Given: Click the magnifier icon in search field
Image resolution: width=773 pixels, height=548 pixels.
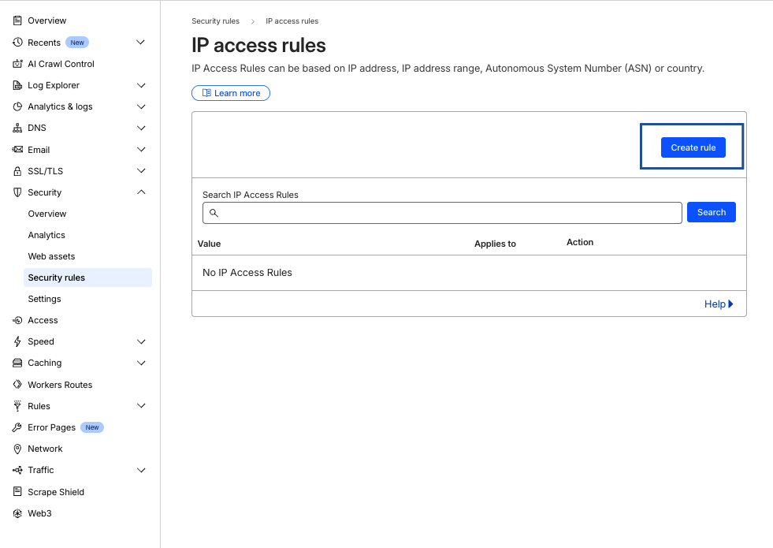Looking at the screenshot, I should pyautogui.click(x=214, y=213).
